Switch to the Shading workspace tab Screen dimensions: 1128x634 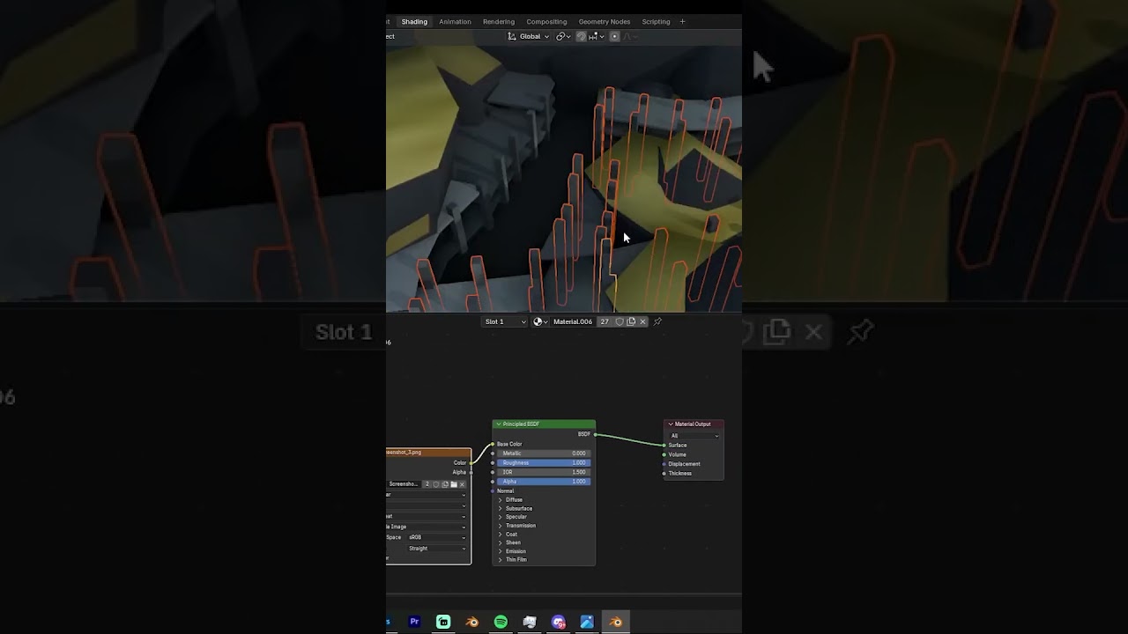click(x=414, y=21)
